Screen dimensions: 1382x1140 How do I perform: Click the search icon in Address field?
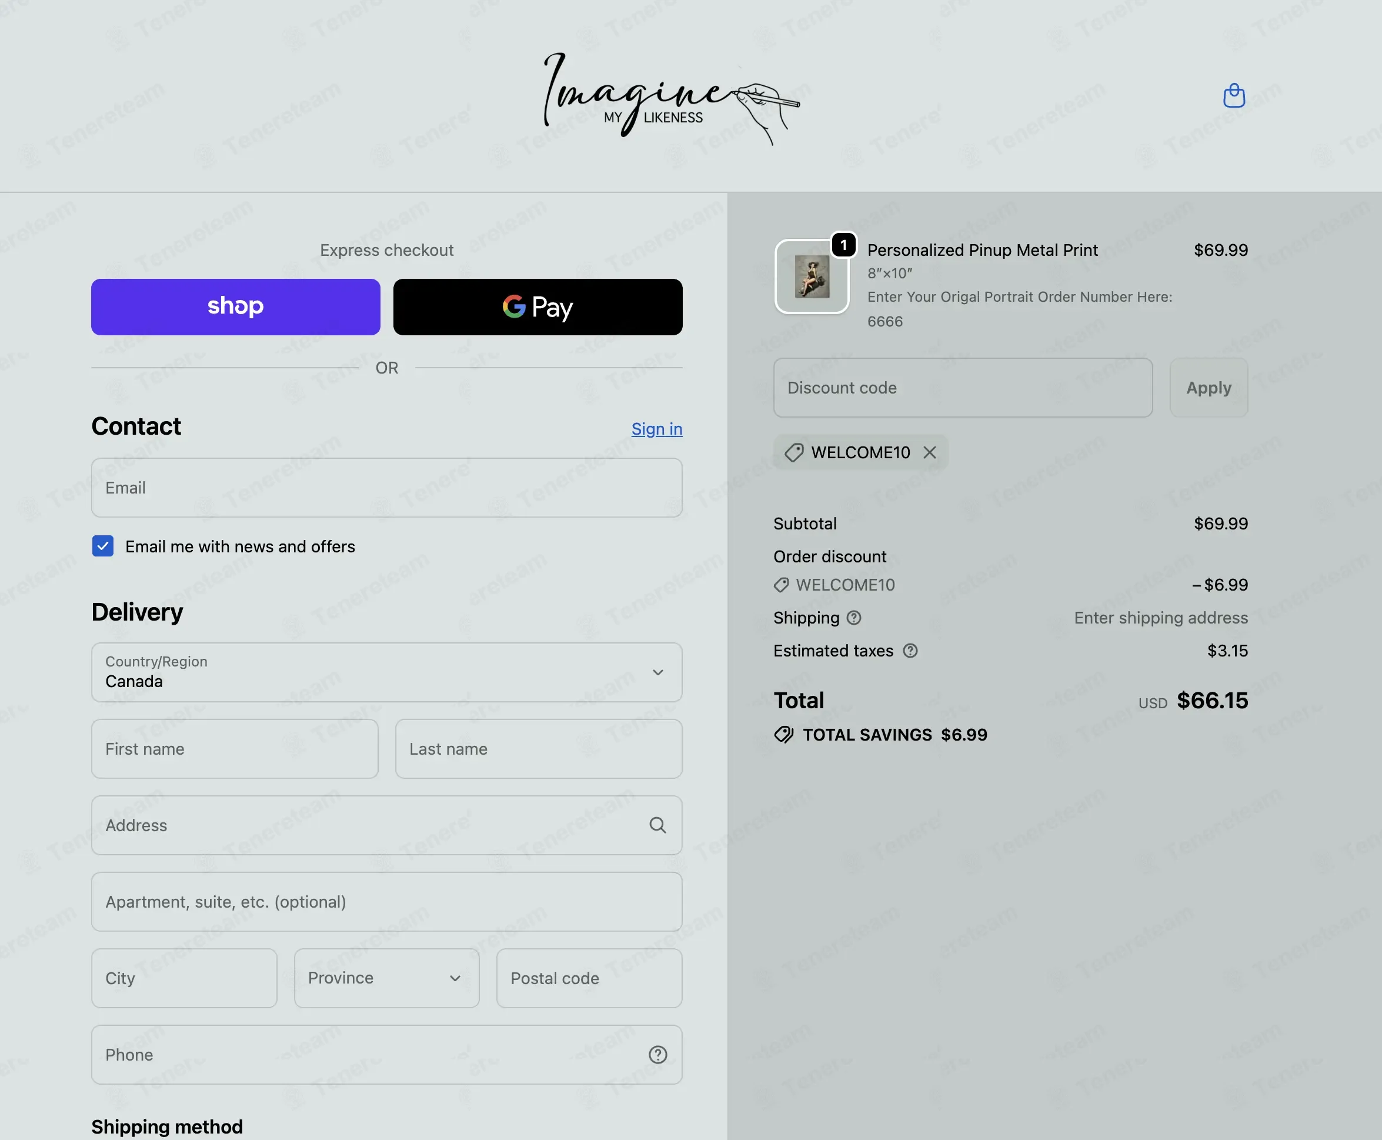(657, 825)
